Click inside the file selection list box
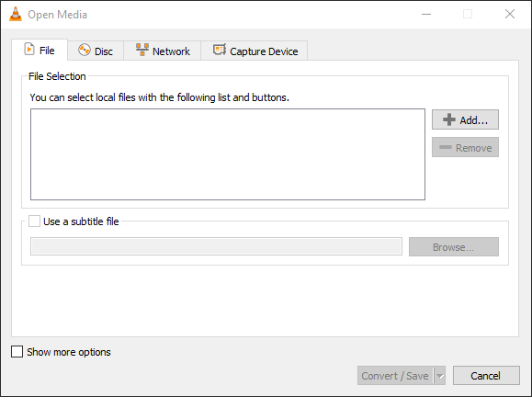532x397 pixels. point(228,154)
